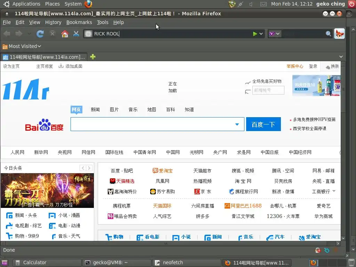Click the 京东 JD link
Screen dimensions: 356x267
(203, 192)
